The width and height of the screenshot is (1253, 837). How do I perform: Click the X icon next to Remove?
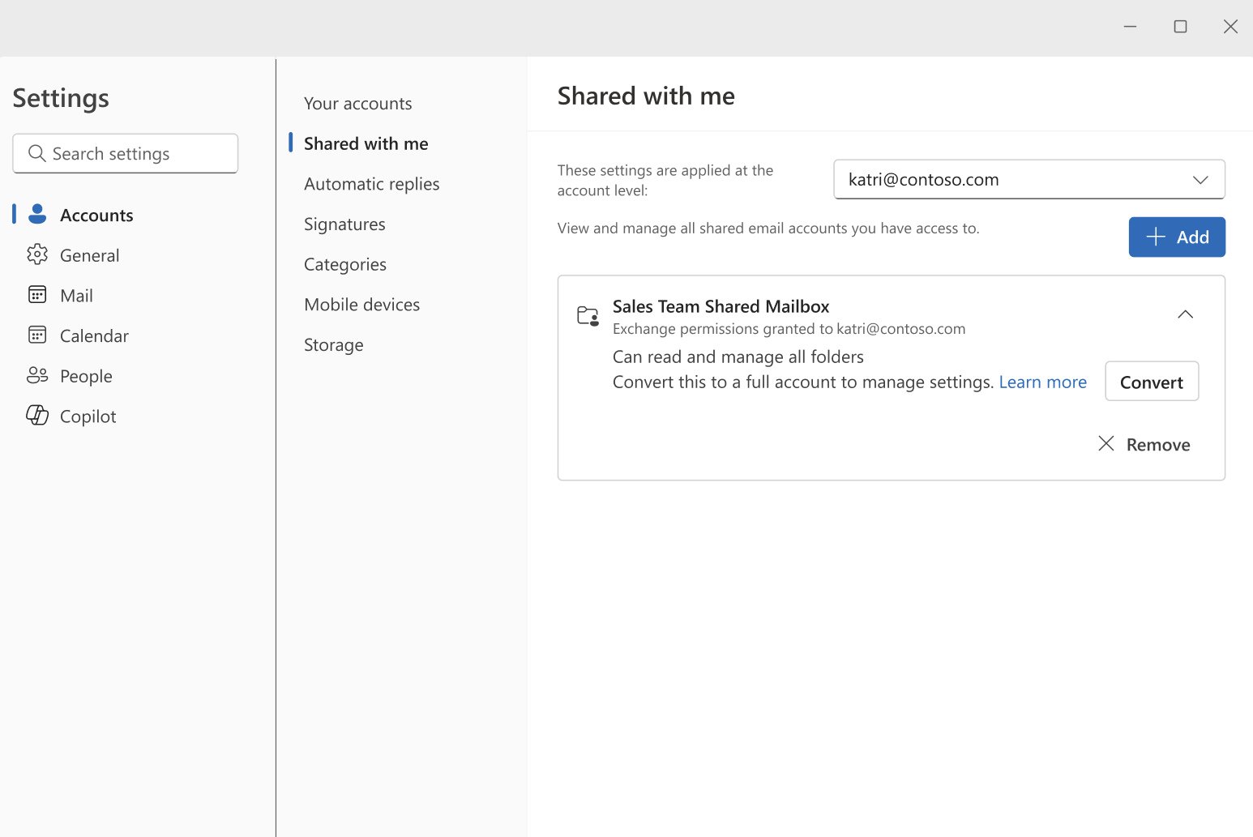point(1106,443)
